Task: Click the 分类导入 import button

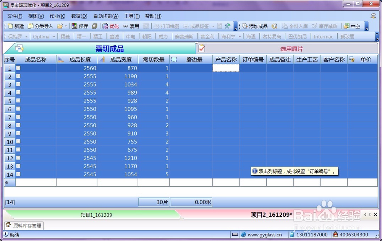Action: pyautogui.click(x=40, y=26)
